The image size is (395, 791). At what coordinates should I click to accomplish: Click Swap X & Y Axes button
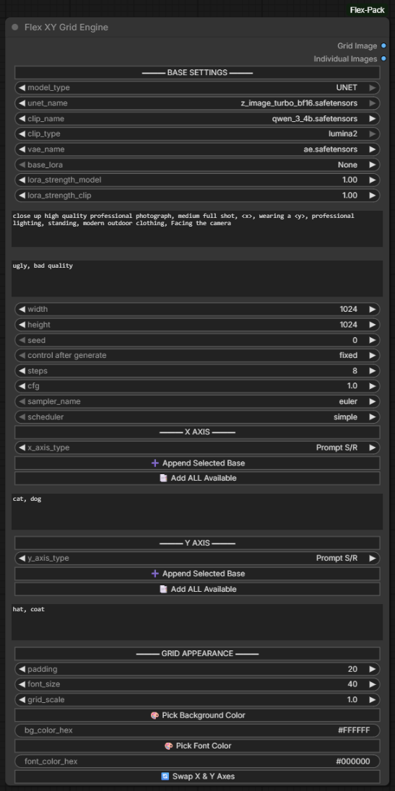(x=197, y=777)
